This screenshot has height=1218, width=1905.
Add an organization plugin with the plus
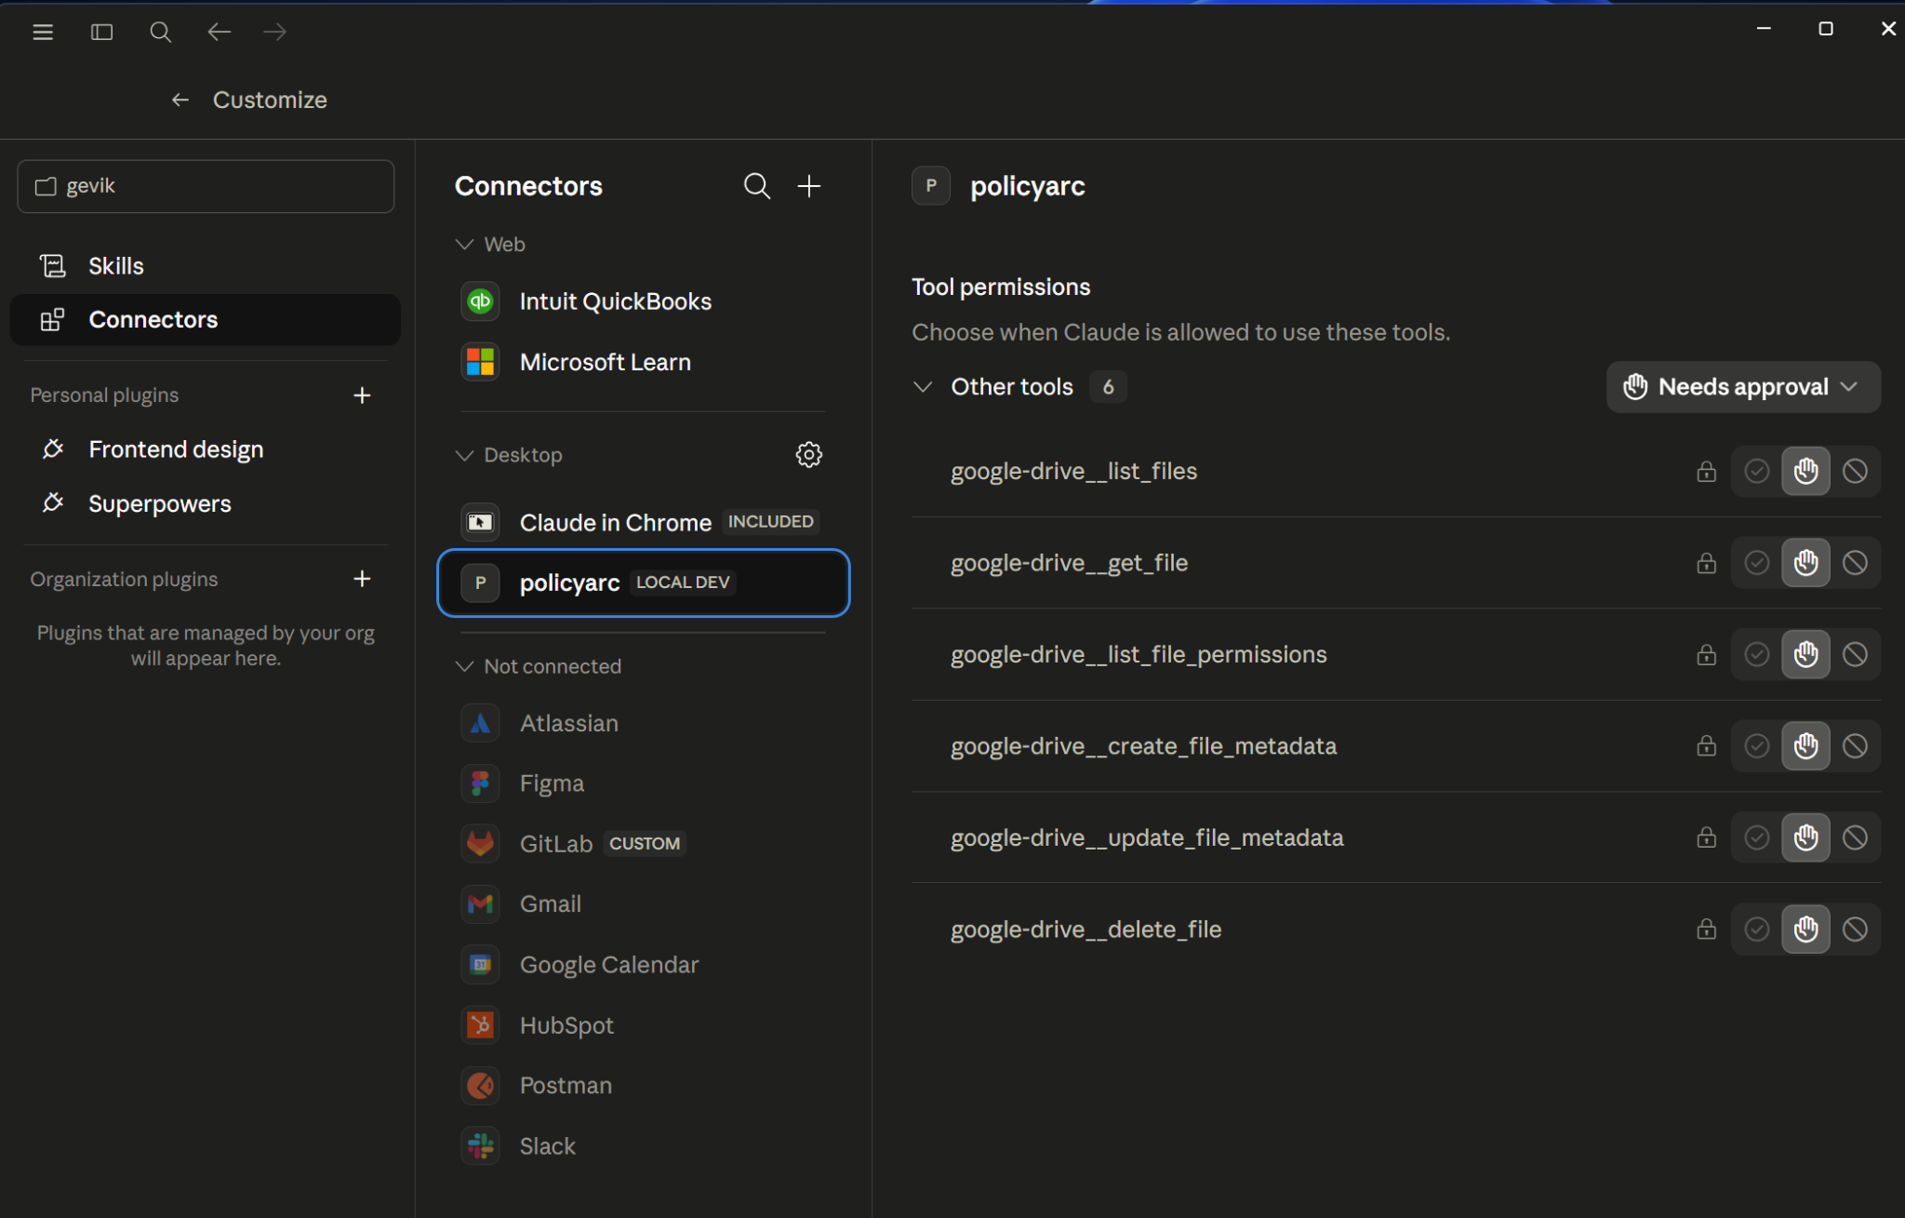(363, 579)
